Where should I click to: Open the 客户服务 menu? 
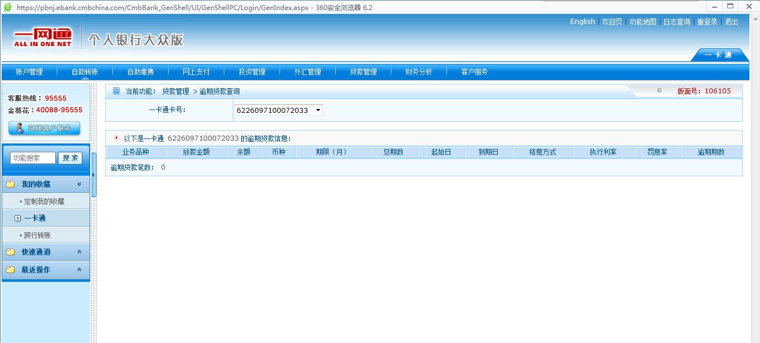474,72
